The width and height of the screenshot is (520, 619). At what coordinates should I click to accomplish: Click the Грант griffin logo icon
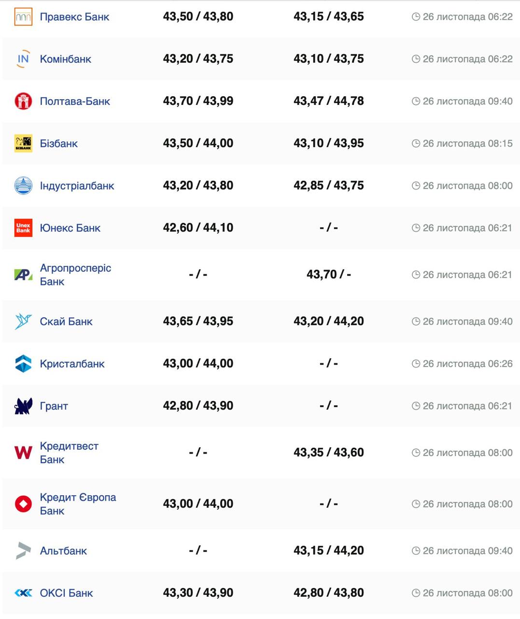[23, 406]
